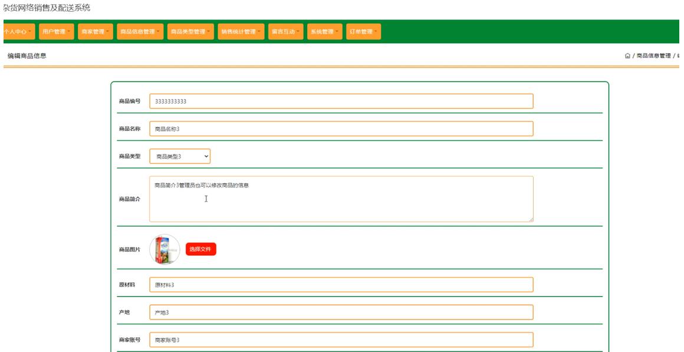Viewport: 684px width, 352px height.
Task: Click the product image thumbnail
Action: [165, 249]
